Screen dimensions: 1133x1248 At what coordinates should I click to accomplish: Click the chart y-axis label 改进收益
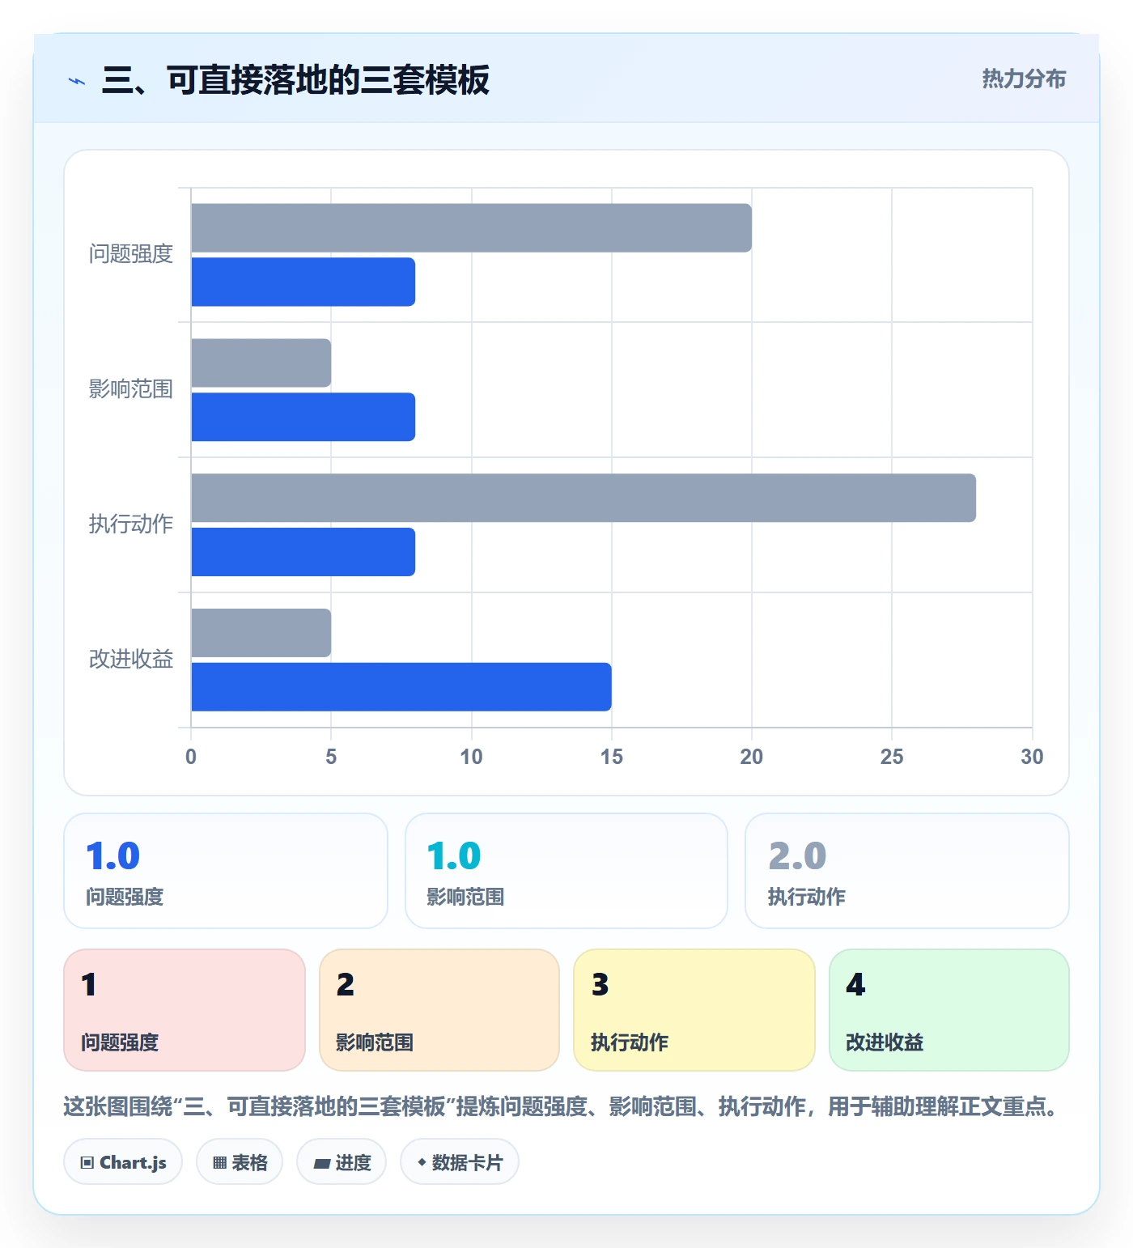pyautogui.click(x=131, y=660)
